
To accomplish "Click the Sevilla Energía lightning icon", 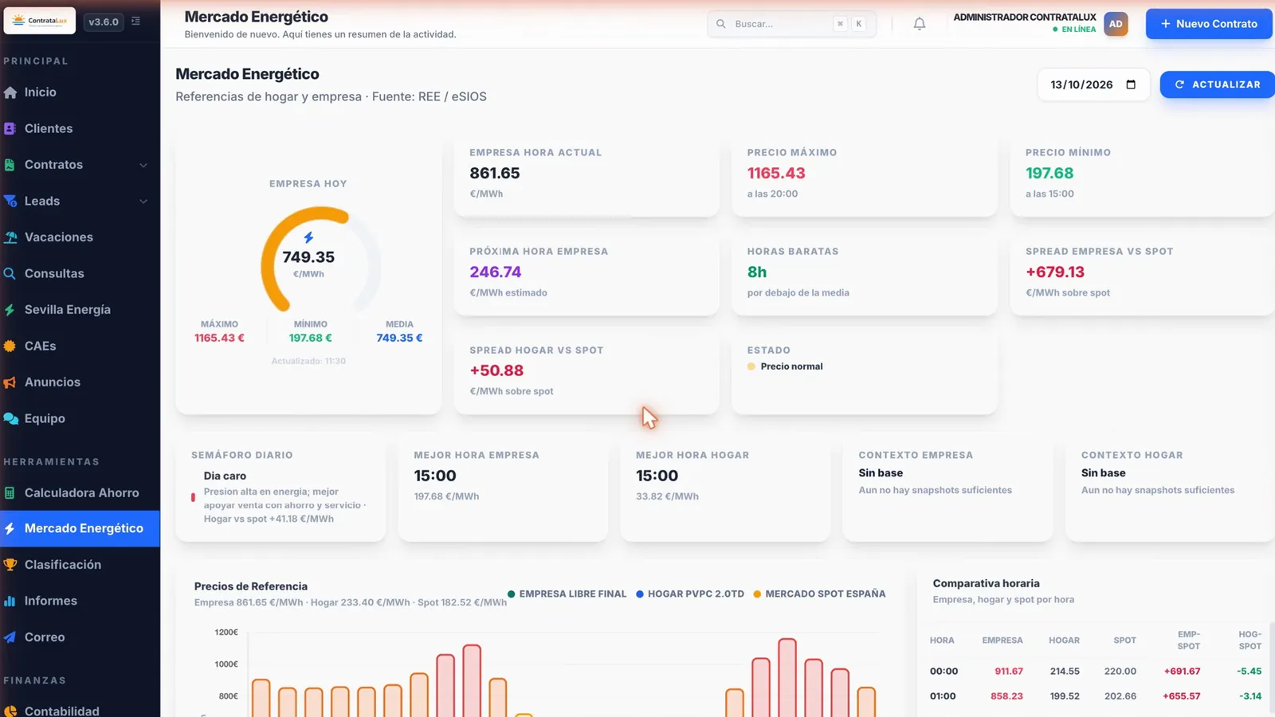I will coord(10,310).
